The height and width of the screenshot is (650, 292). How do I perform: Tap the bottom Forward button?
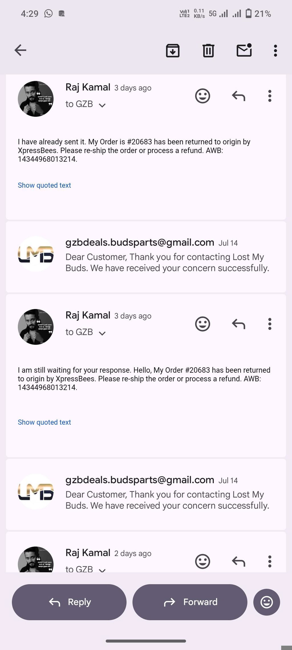[x=190, y=602]
